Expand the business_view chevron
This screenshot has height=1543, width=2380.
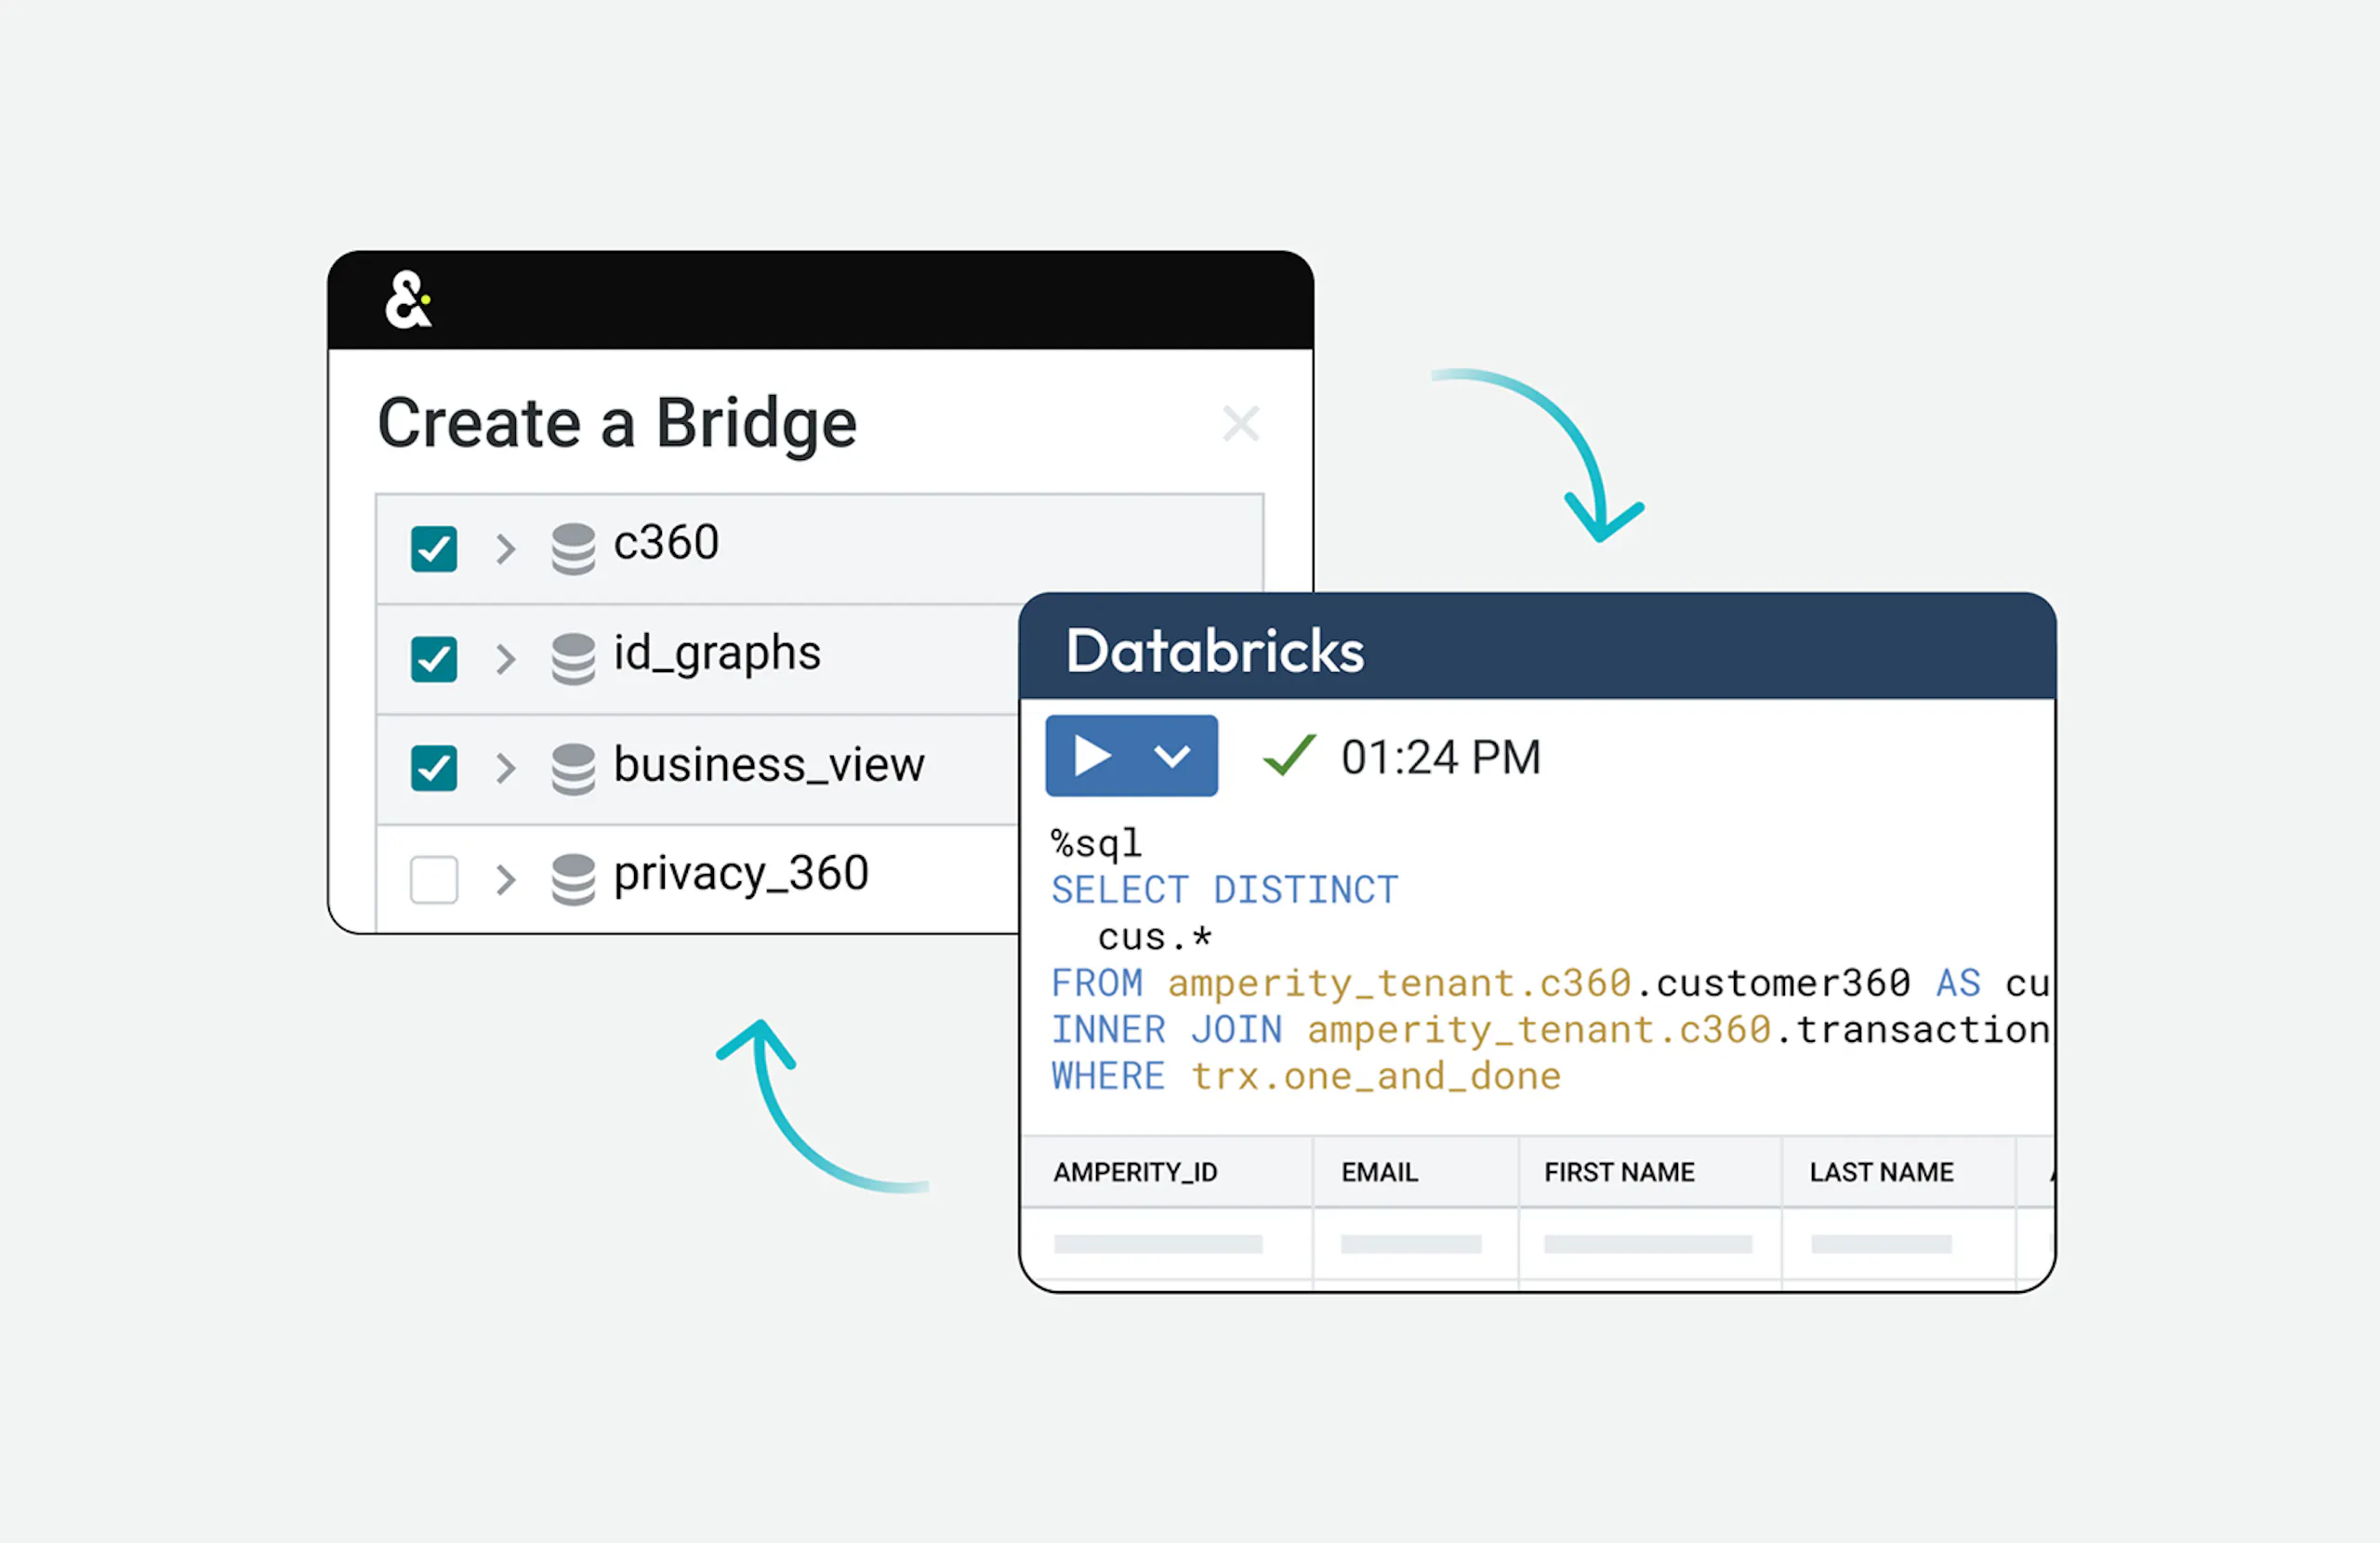tap(506, 768)
